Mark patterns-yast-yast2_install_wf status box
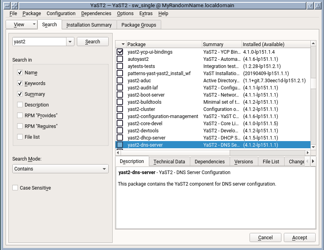 (120, 73)
